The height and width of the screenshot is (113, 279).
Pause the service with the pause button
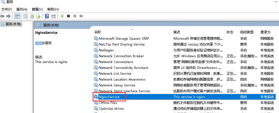coord(75,16)
